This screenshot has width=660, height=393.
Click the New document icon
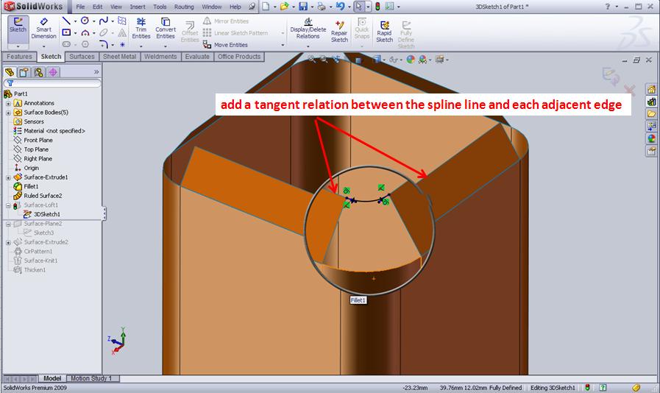click(266, 7)
